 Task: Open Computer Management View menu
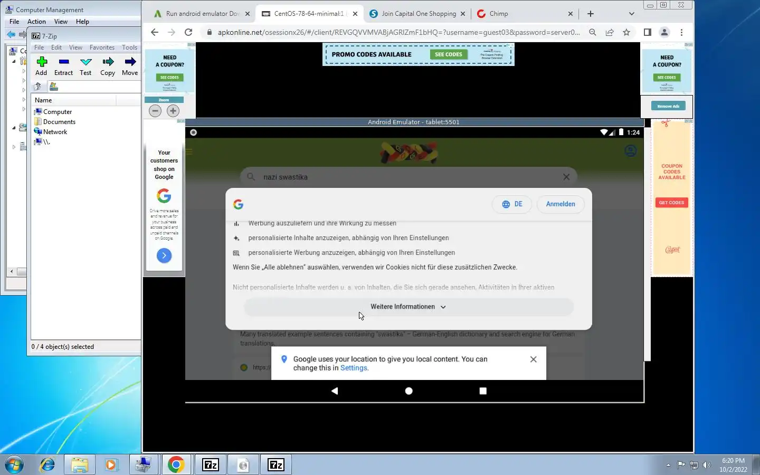61,22
